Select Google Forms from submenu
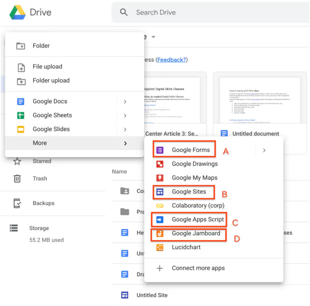The width and height of the screenshot is (310, 306). pyautogui.click(x=214, y=150)
